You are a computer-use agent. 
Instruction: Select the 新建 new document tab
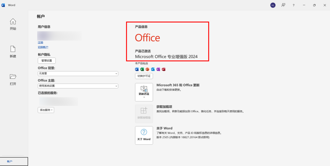point(13,52)
